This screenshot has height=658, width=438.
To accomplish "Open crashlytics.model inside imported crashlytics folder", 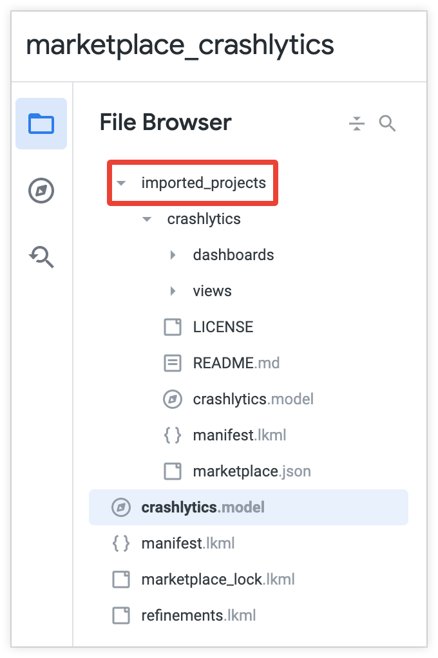I will click(253, 399).
